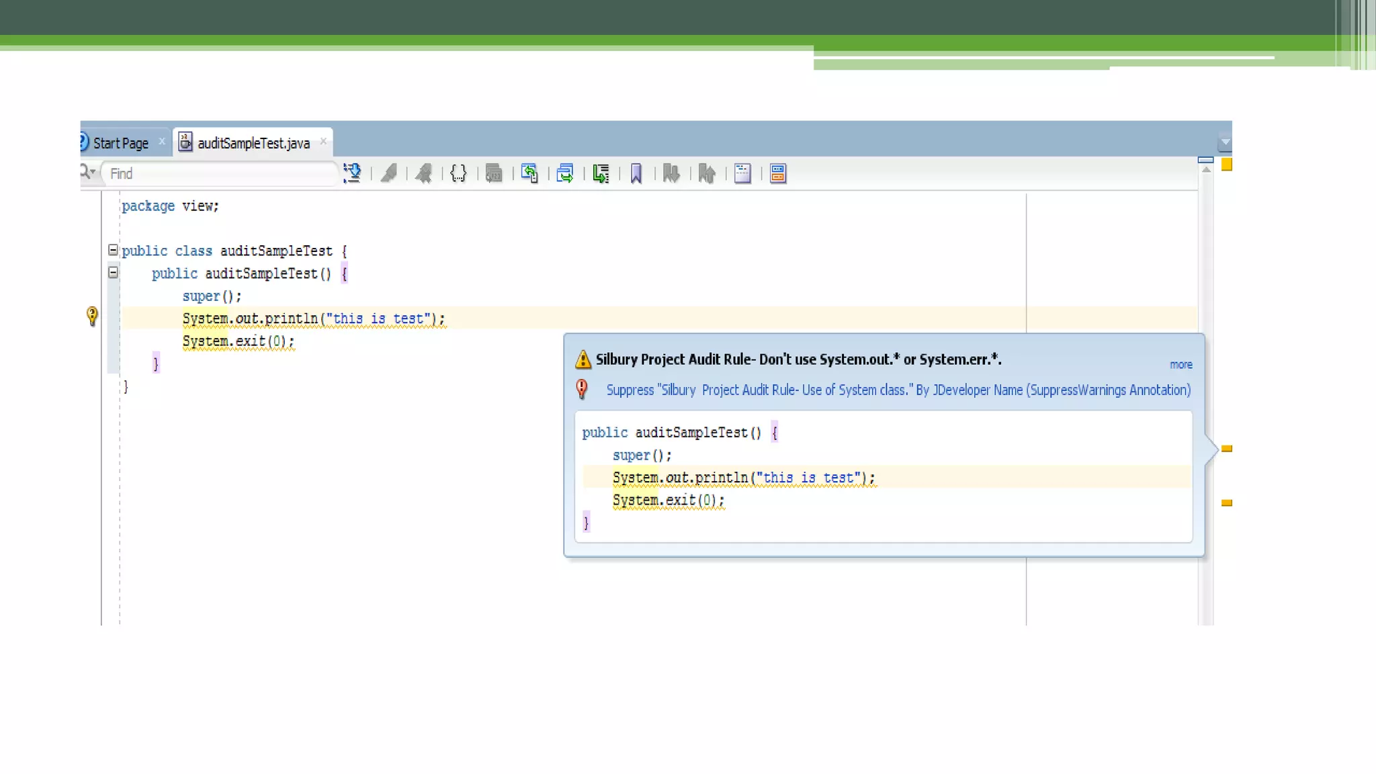Click the more link in audit popup
The image size is (1376, 774).
[1180, 365]
